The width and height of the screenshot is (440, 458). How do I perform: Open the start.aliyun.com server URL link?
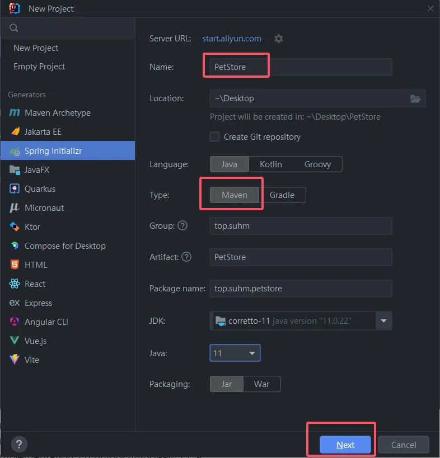point(232,39)
